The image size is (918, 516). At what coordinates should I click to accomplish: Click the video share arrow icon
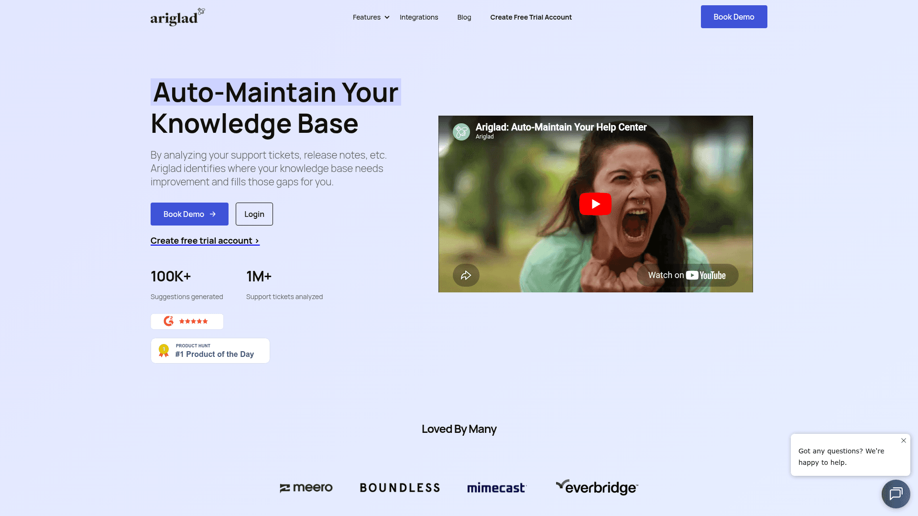[x=466, y=275]
